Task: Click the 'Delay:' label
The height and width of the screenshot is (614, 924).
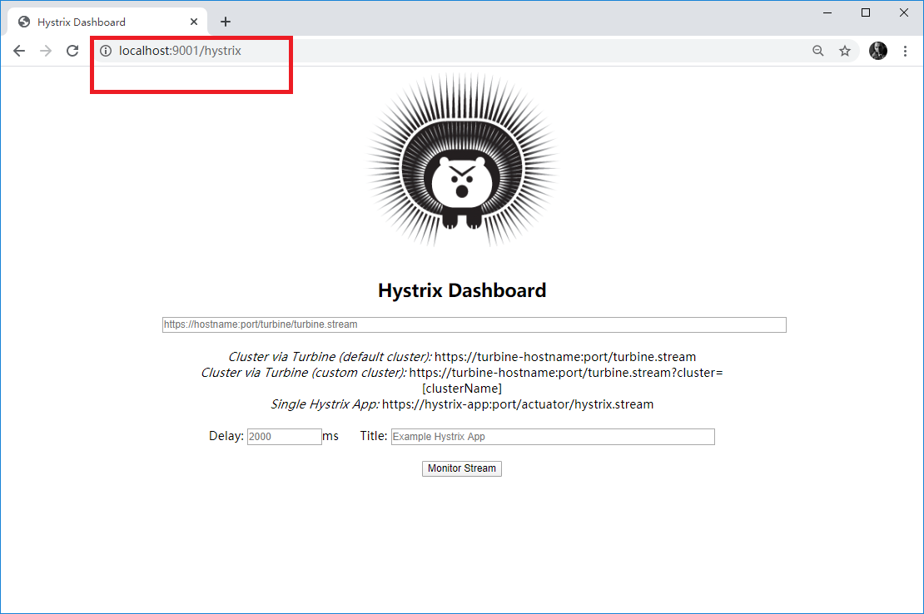Action: [226, 436]
